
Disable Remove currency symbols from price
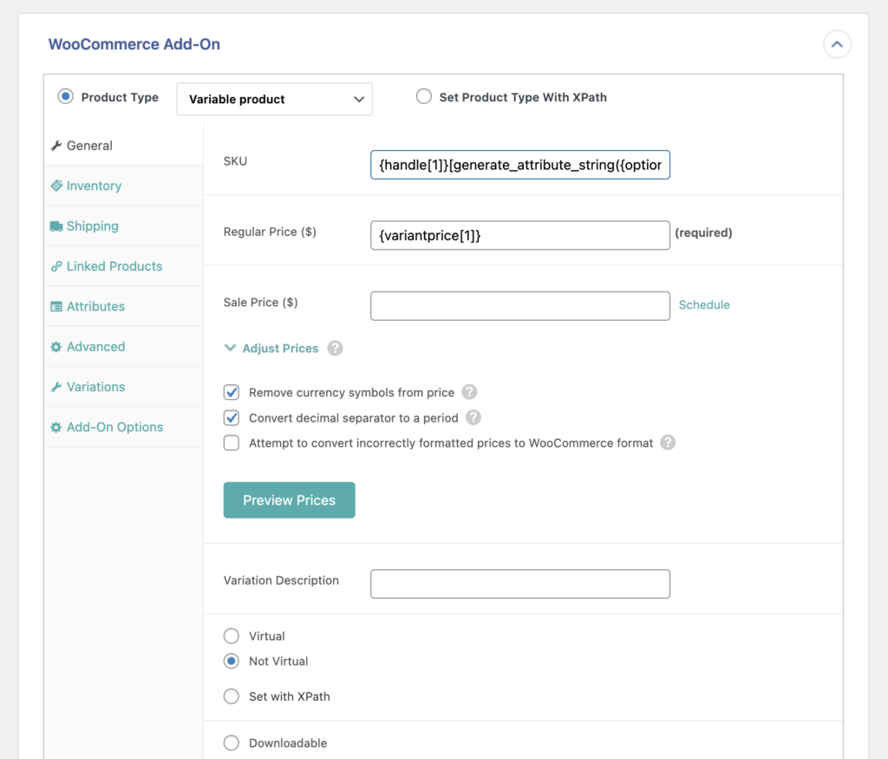(x=232, y=392)
